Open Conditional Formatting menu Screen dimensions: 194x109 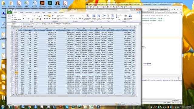(x=88, y=18)
